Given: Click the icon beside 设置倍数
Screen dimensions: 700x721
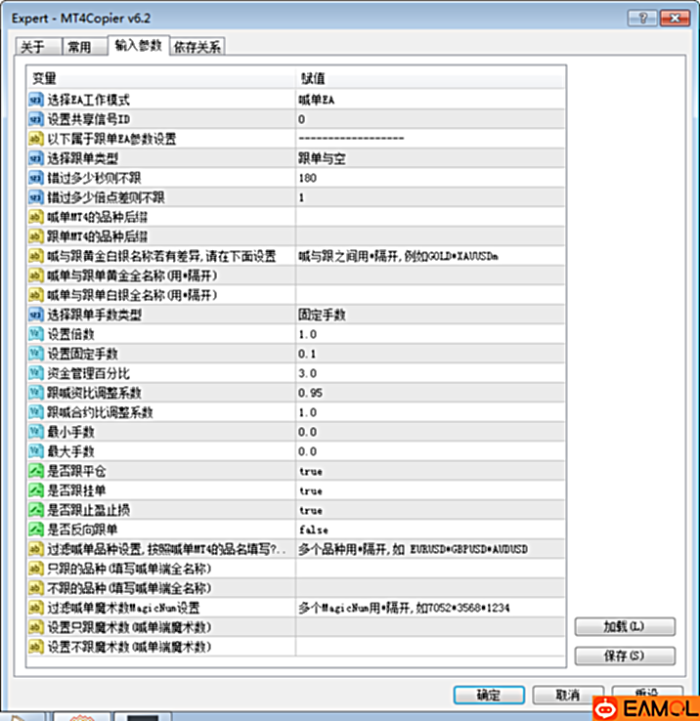Looking at the screenshot, I should click(36, 334).
